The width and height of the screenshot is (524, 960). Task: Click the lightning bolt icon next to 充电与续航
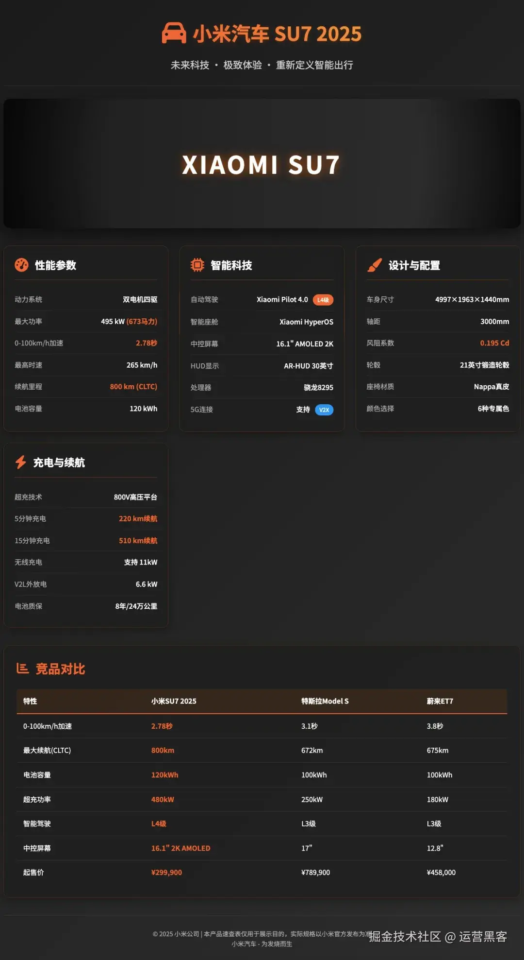pyautogui.click(x=20, y=462)
